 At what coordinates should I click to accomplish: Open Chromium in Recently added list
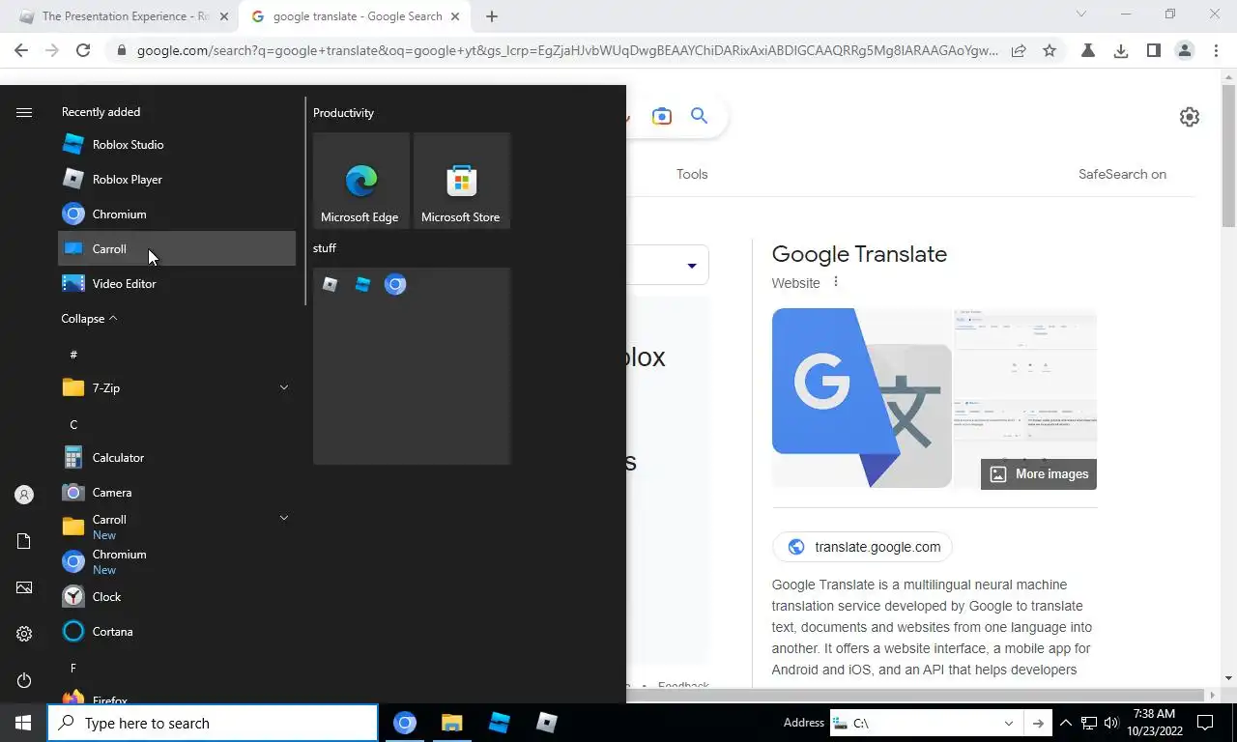[x=177, y=214]
